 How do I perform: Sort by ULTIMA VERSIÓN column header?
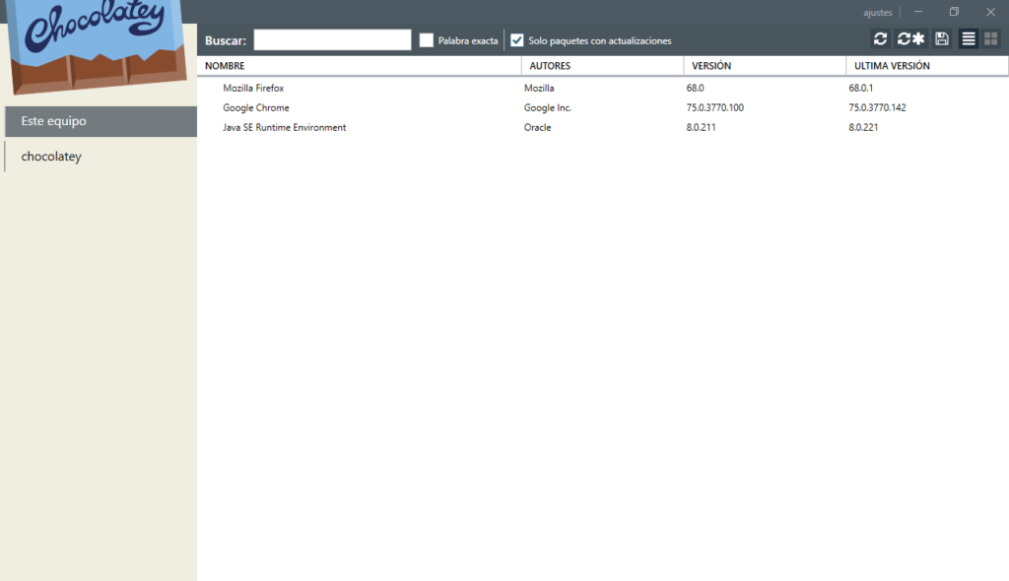click(x=927, y=66)
